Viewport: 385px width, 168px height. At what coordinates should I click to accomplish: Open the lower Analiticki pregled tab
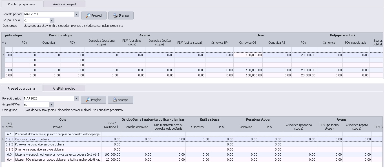[x=64, y=89]
